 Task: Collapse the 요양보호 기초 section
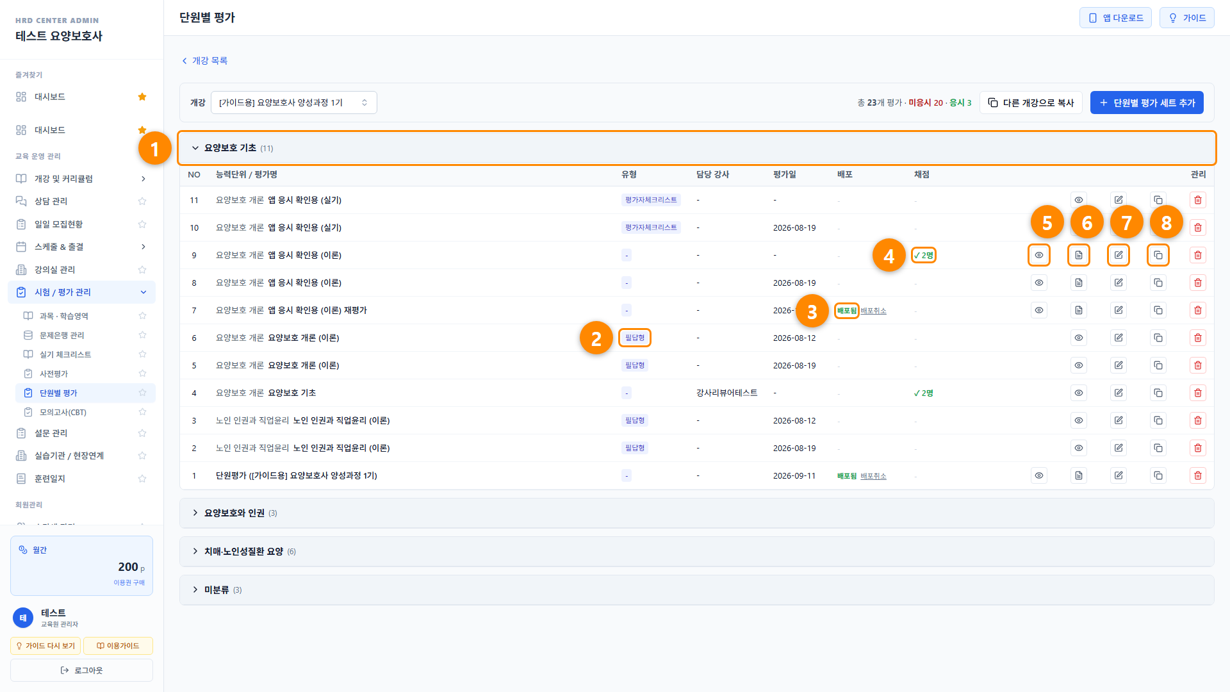tap(696, 148)
